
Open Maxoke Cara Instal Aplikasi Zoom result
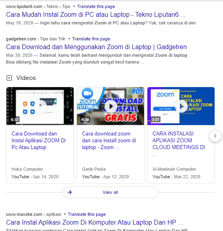(x=94, y=223)
